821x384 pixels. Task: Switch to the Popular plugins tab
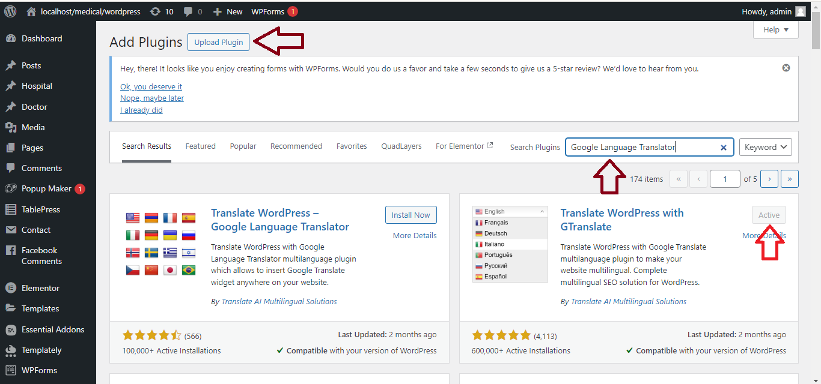pyautogui.click(x=243, y=146)
